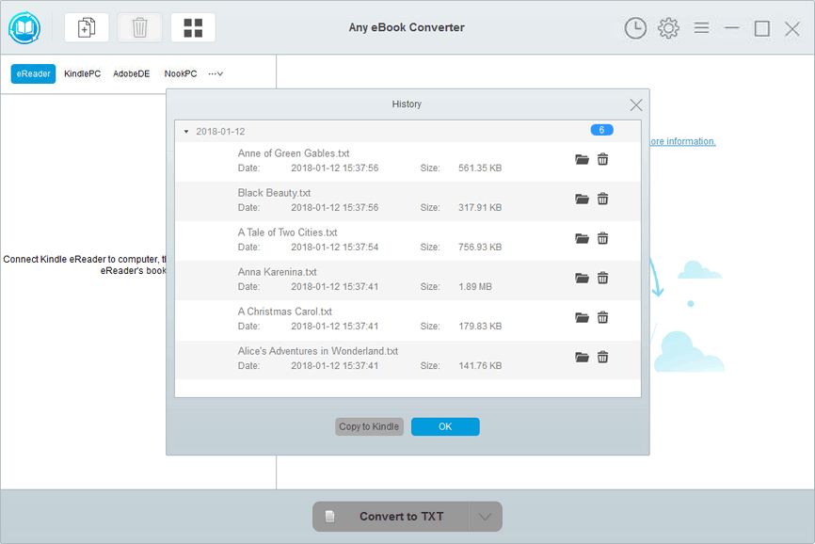Delete A Christmas Carol.txt history entry
This screenshot has height=544, width=815.
pos(602,317)
